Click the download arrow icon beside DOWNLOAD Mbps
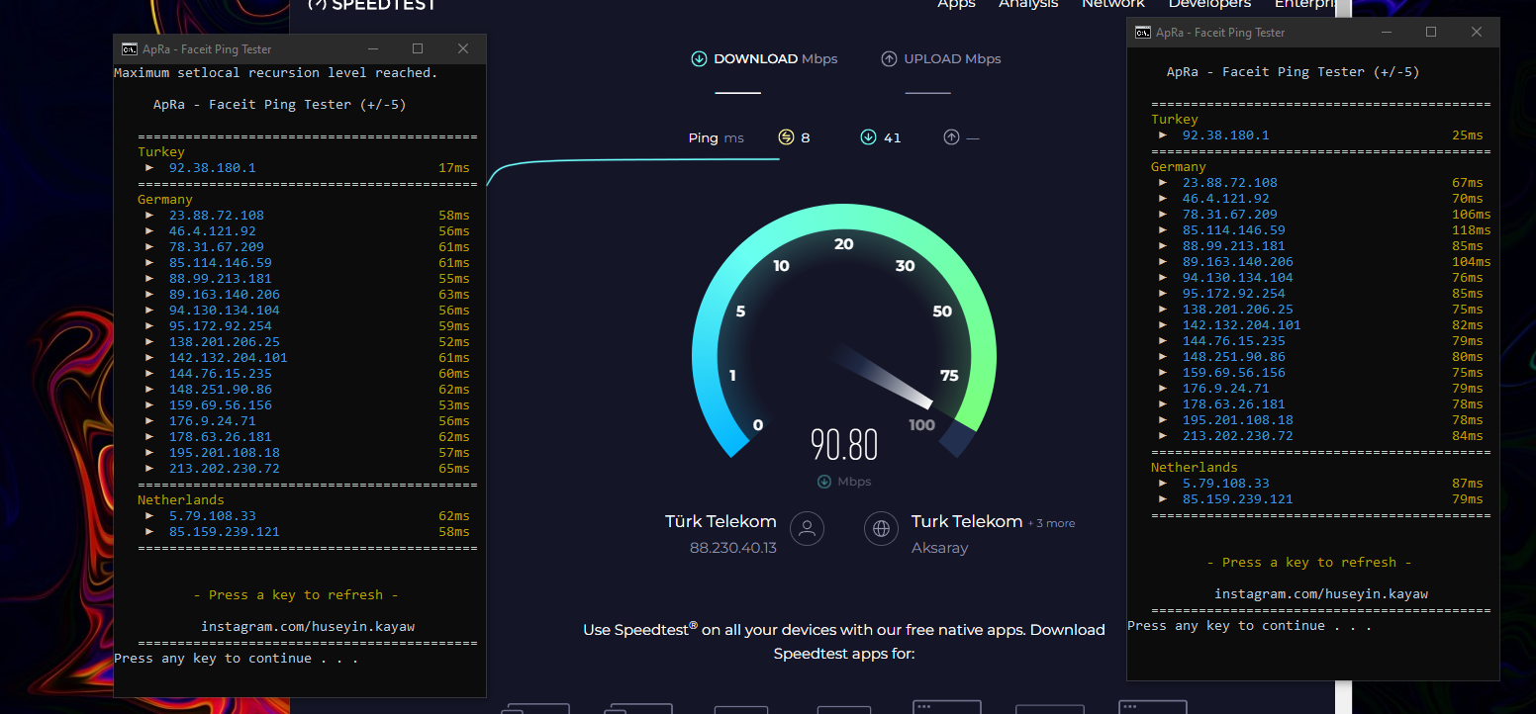 click(x=699, y=58)
